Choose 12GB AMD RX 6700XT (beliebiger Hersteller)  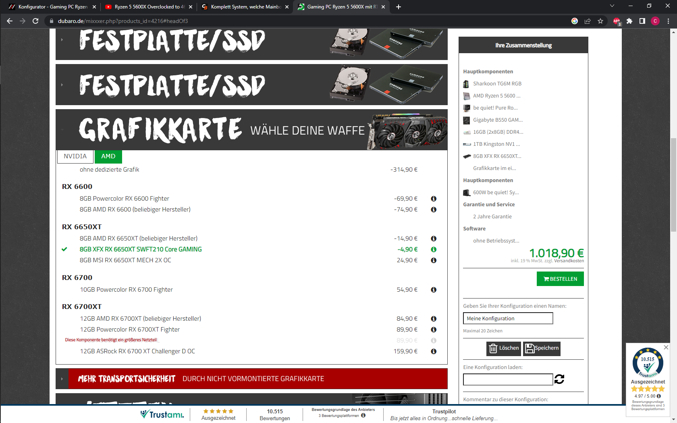coord(140,319)
